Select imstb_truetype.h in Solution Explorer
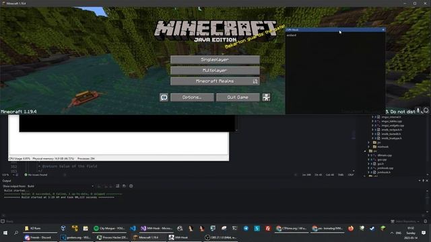Screen dimensions: 431x242 pos(391,138)
